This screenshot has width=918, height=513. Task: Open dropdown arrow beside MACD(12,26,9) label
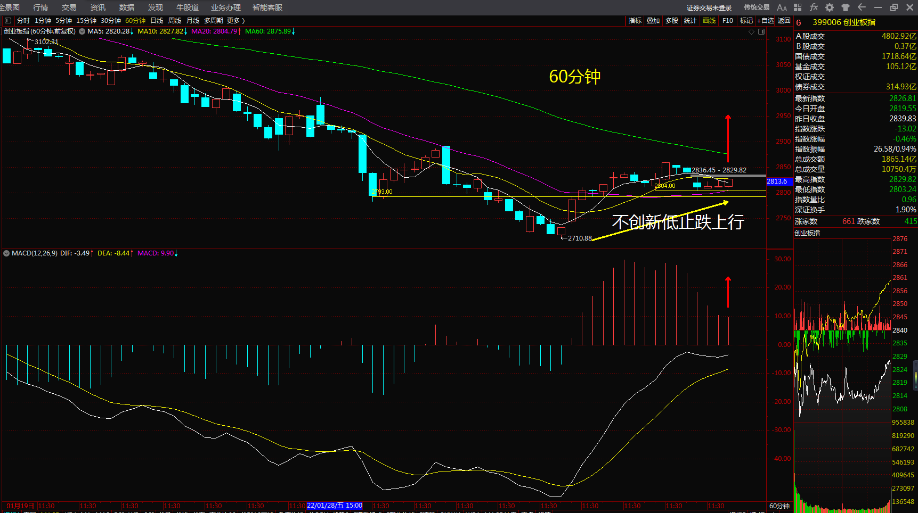tap(6, 253)
